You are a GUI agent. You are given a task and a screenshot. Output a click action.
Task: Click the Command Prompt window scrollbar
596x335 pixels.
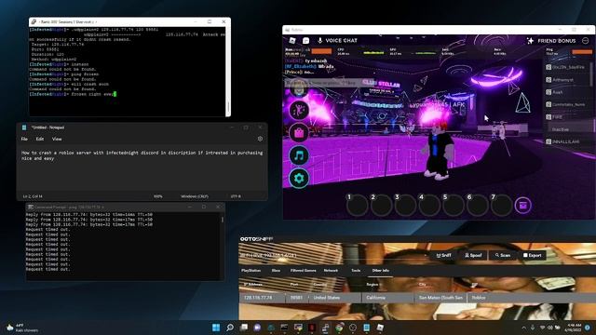click(x=223, y=220)
